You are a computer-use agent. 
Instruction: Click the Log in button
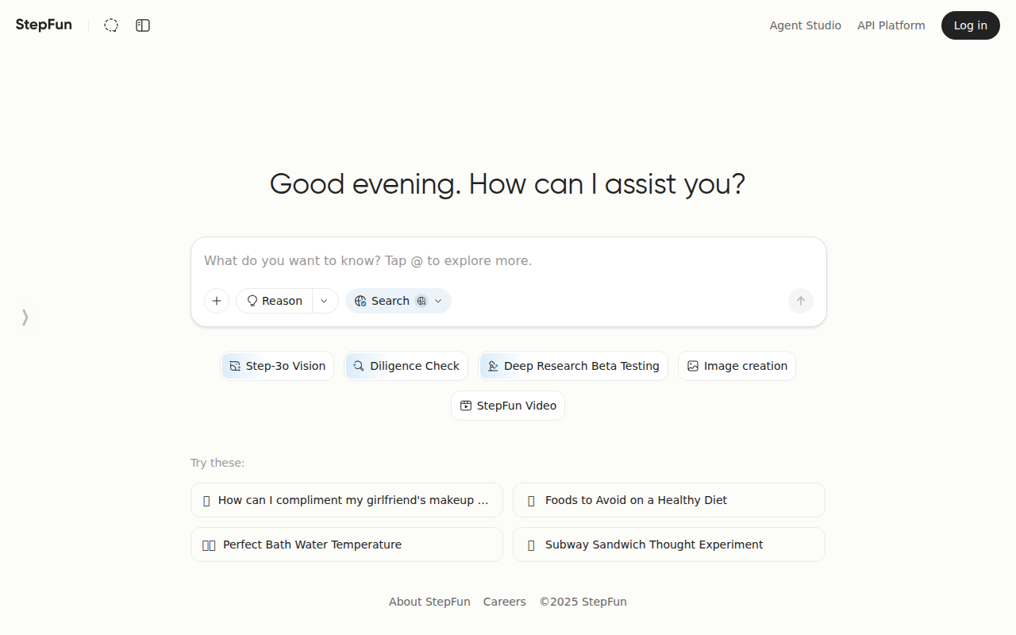970,25
